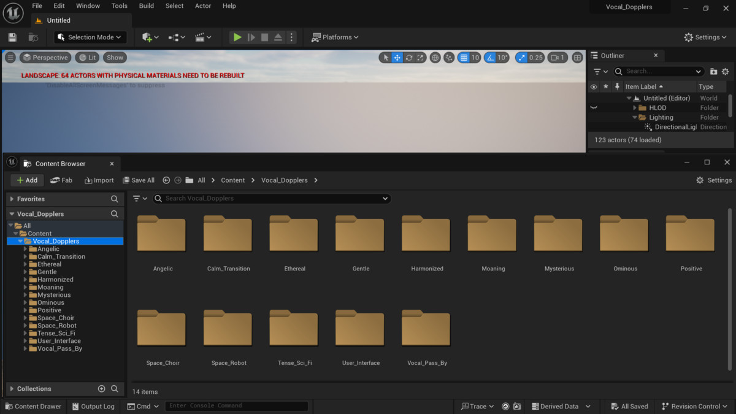Click the Outliner search field
The image size is (736, 414).
pos(658,71)
